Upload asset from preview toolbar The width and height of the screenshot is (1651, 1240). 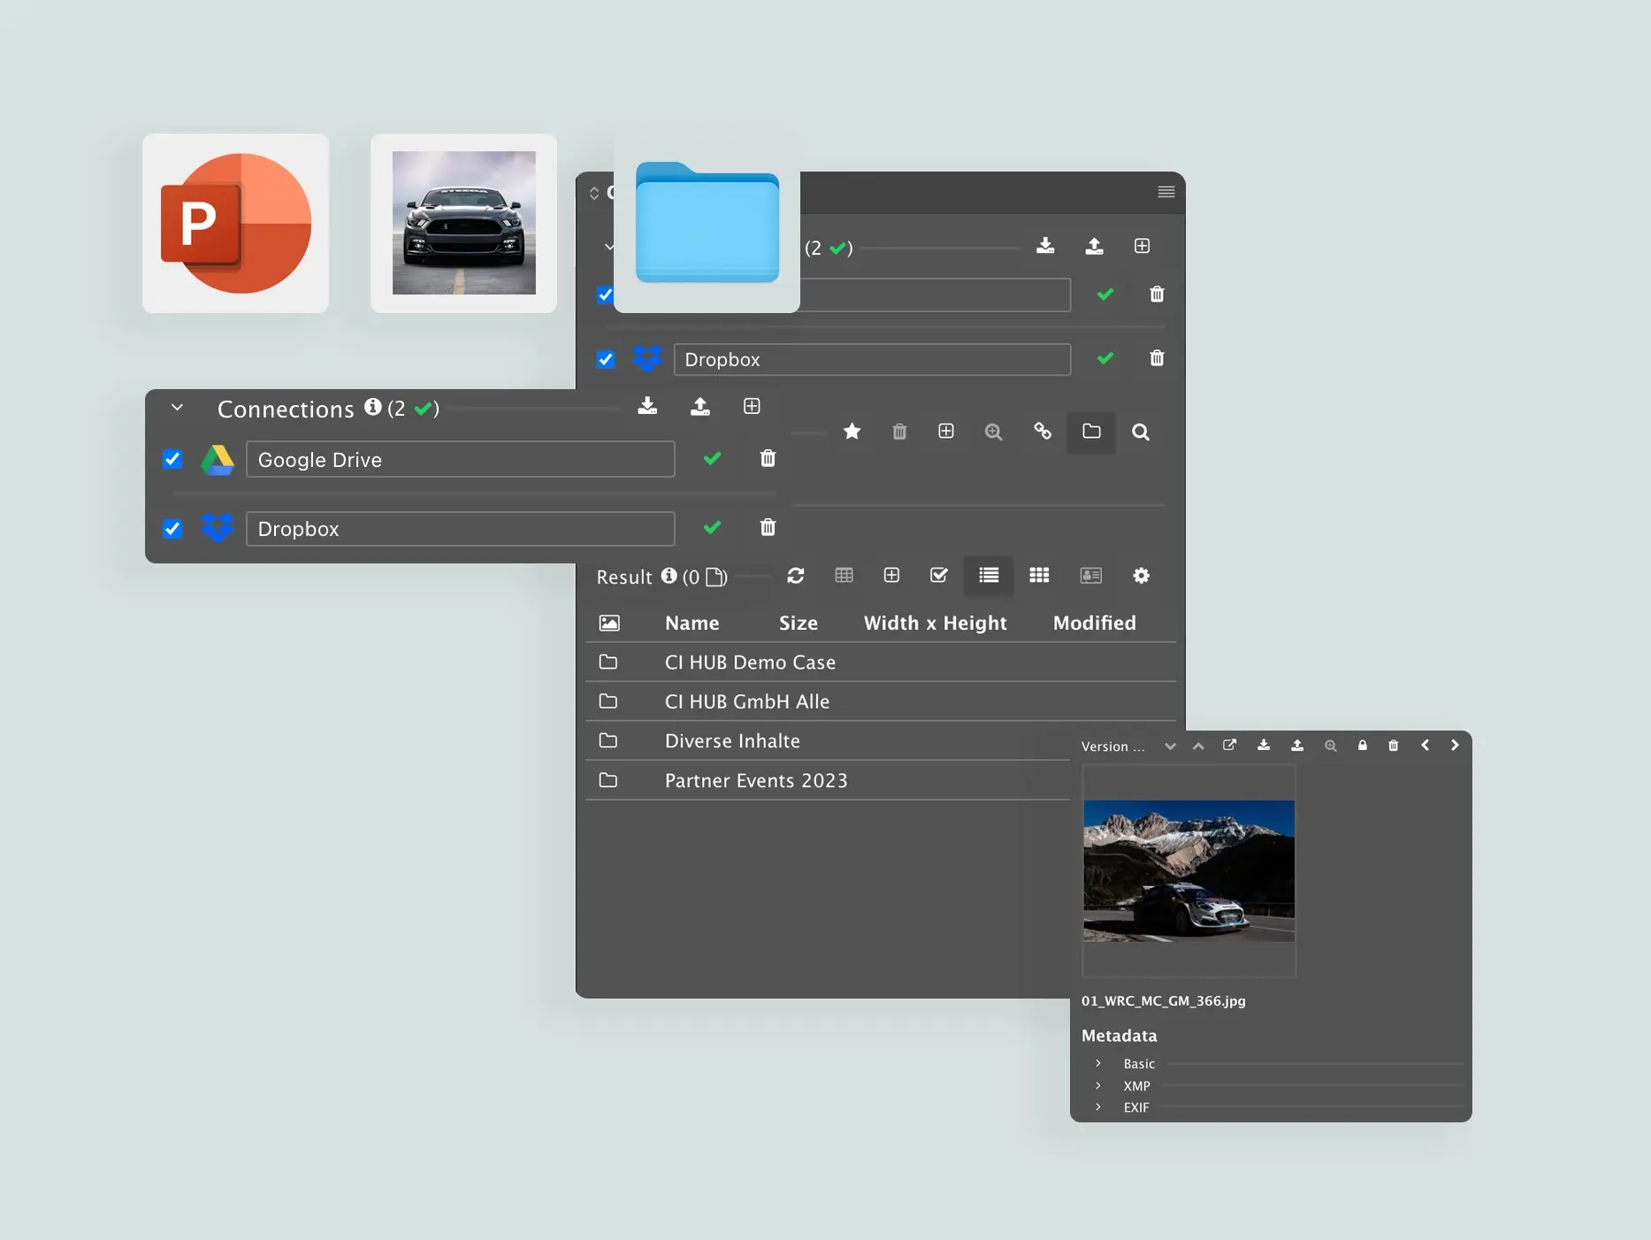(1297, 745)
